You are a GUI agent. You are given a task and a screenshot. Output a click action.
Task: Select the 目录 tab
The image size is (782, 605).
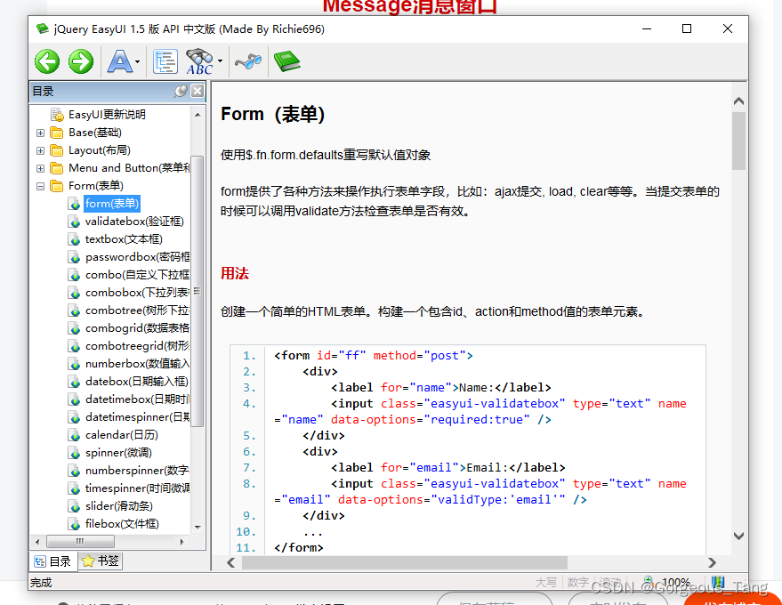click(53, 561)
